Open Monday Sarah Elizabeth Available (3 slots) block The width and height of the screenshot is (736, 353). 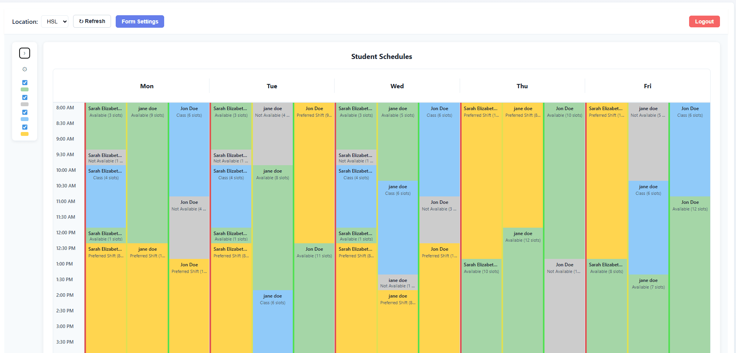click(x=106, y=126)
